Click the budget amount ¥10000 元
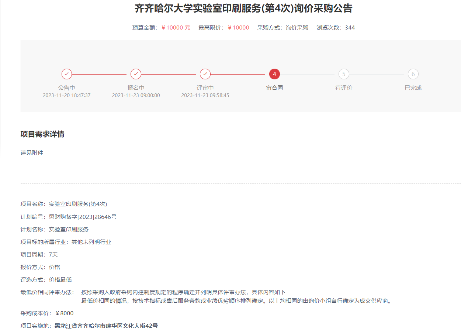461x330 pixels. (176, 28)
